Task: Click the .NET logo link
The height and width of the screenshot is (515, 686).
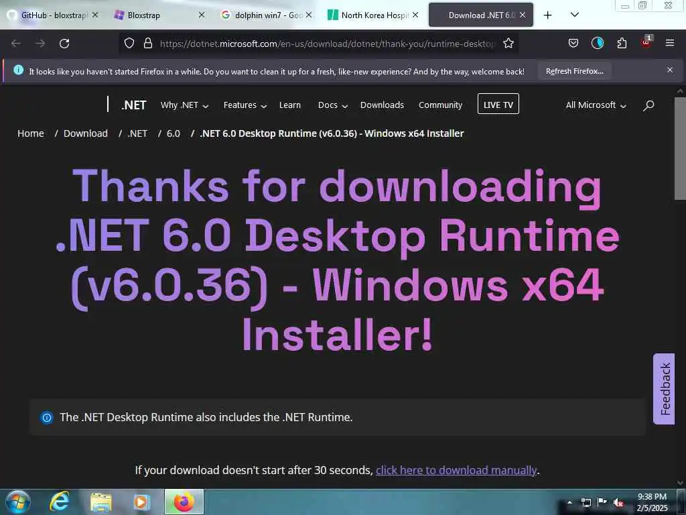Action: coord(133,105)
